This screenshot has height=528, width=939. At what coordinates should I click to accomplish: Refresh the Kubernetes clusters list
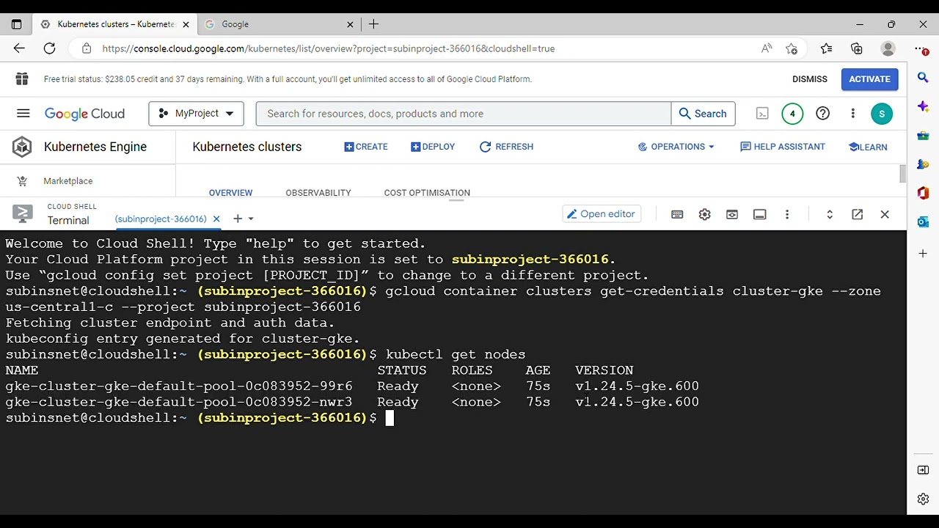tap(506, 147)
